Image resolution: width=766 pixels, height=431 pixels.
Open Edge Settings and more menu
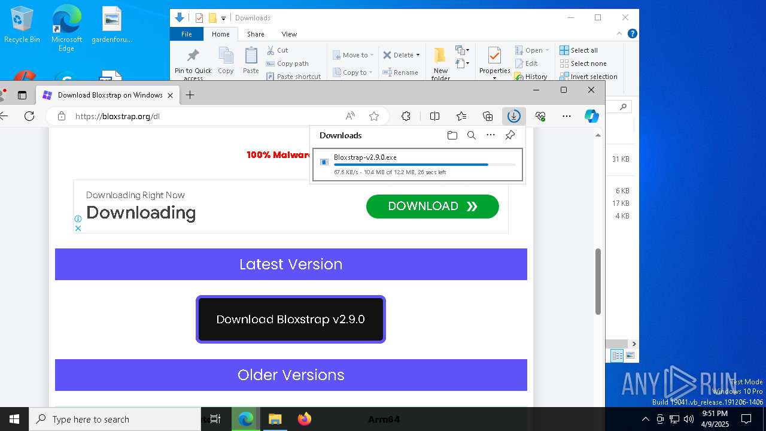tap(567, 116)
